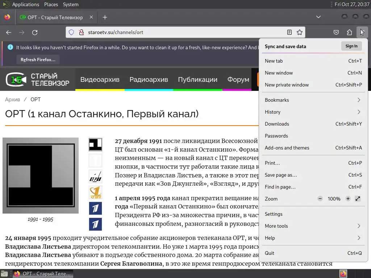371x278 pixels.
Task: Click the clock showing Fri Oct 27
Action: pos(352,4)
